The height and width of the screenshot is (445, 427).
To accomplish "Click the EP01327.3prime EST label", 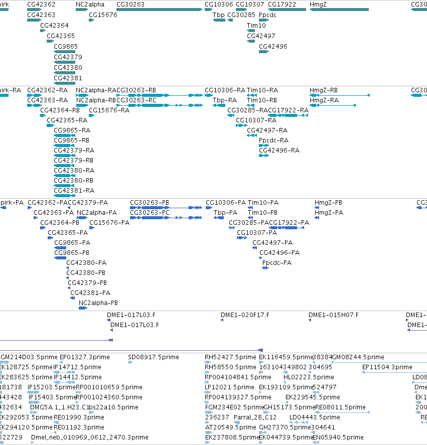I will pyautogui.click(x=85, y=357).
